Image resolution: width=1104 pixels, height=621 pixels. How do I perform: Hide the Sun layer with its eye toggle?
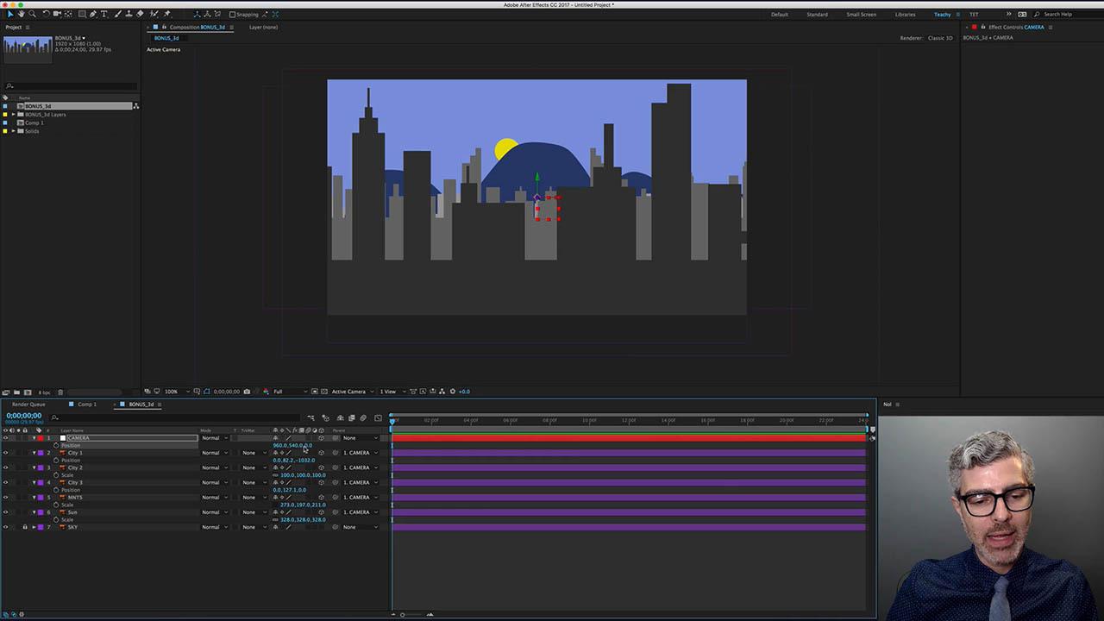(x=5, y=511)
